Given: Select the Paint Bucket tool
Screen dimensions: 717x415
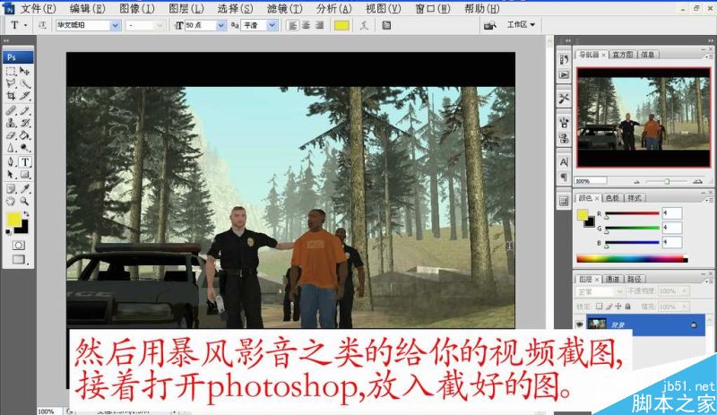Looking at the screenshot, I should coord(25,135).
